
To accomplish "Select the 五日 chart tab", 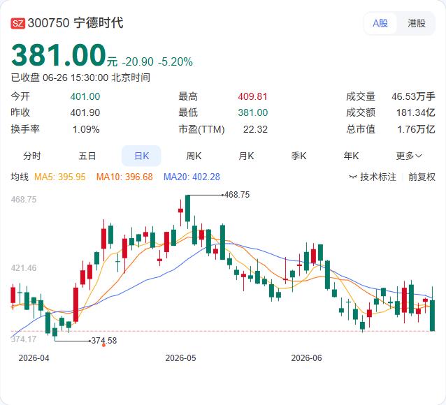I will pos(87,156).
